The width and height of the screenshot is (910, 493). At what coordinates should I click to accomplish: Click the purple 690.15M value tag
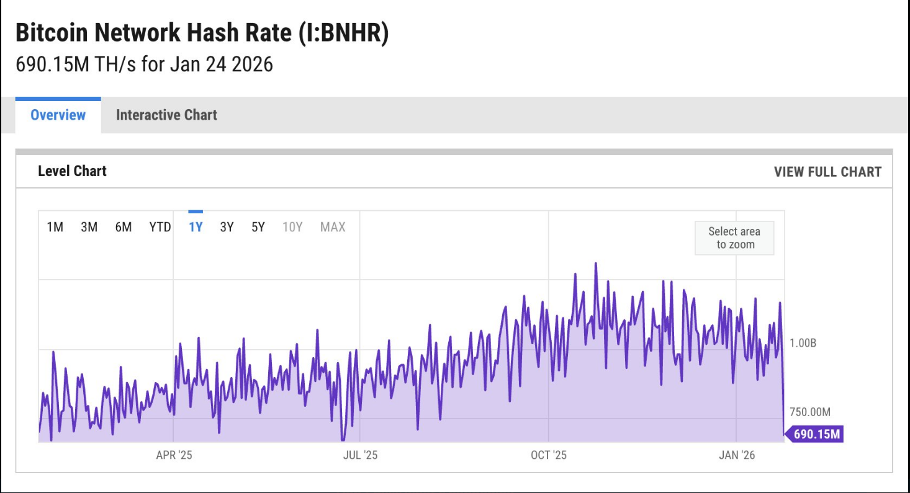(x=816, y=434)
